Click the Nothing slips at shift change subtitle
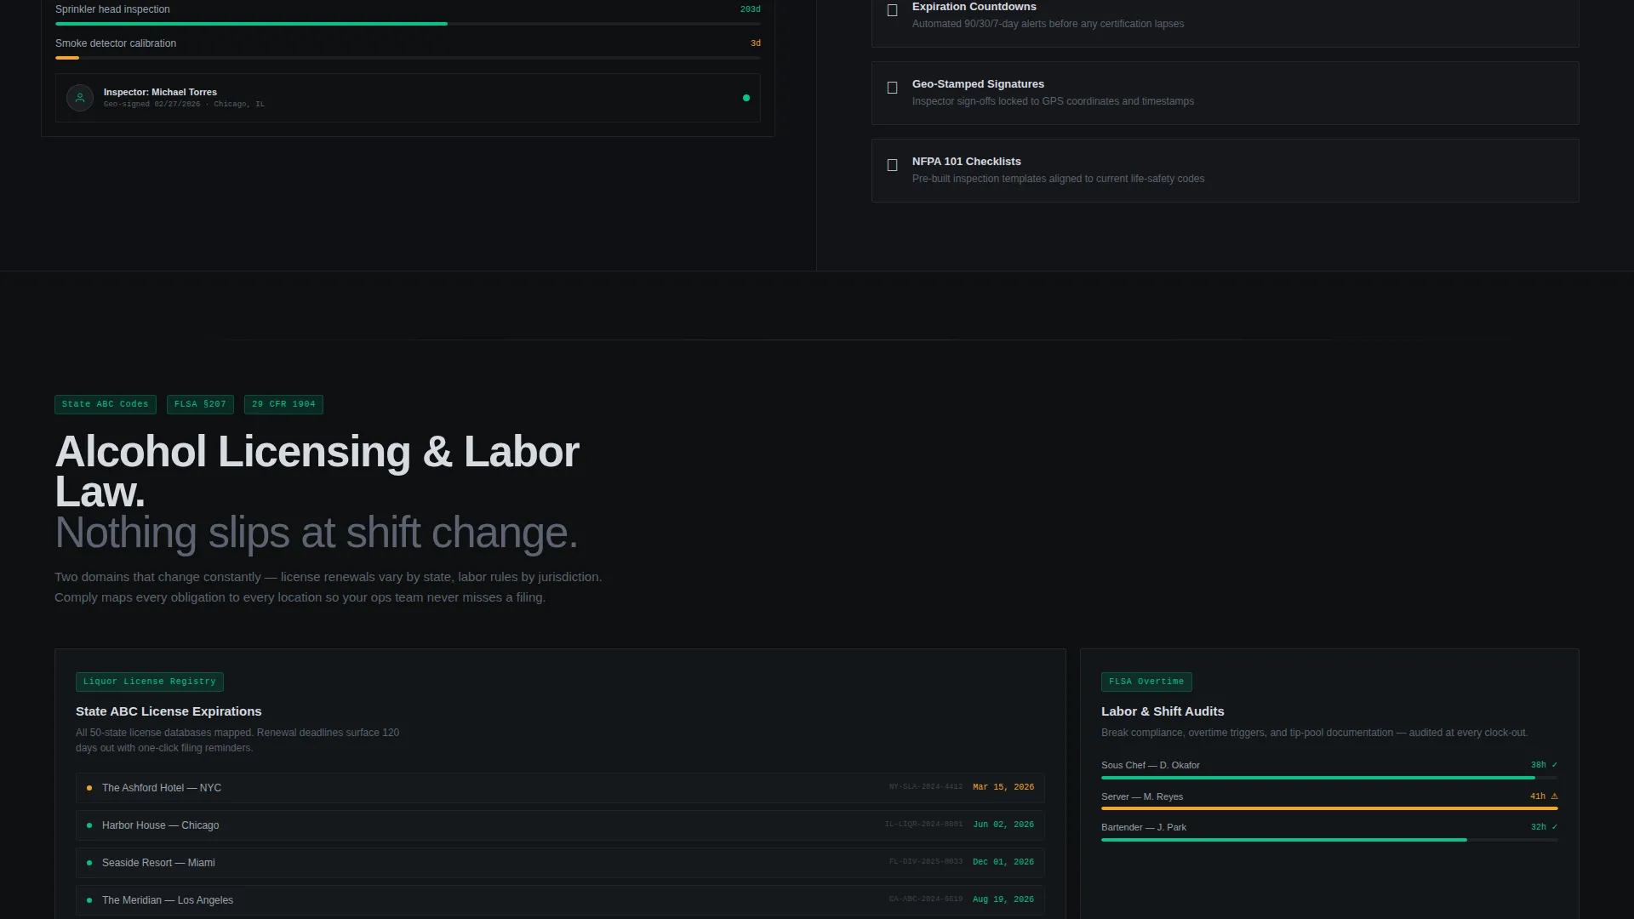The height and width of the screenshot is (919, 1634). (x=316, y=534)
